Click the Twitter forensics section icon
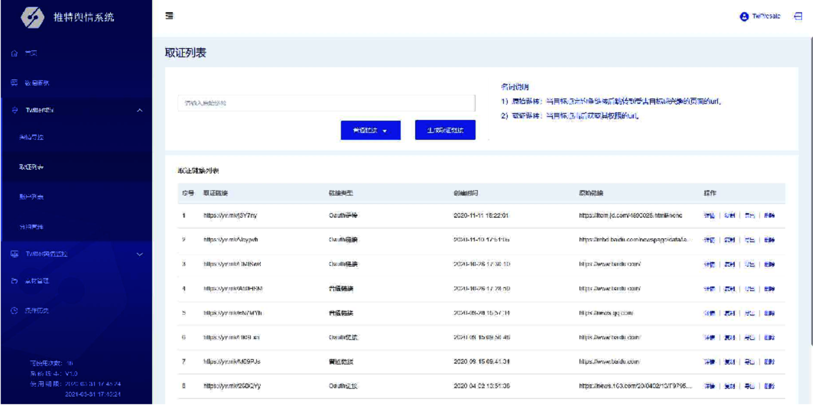Screen dimensions: 813x410 pos(14,110)
